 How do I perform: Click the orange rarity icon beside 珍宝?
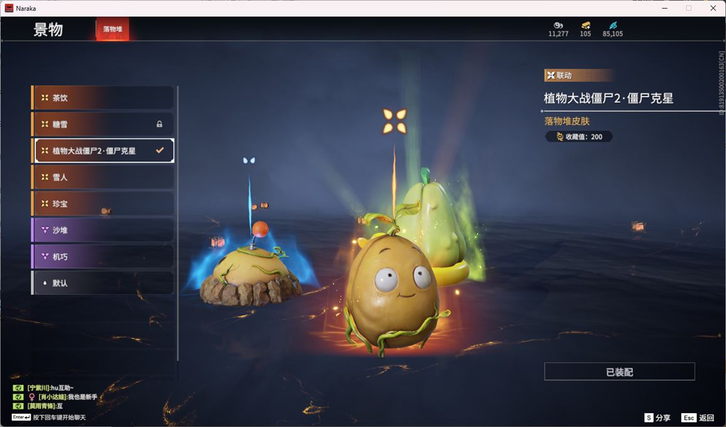(x=45, y=203)
